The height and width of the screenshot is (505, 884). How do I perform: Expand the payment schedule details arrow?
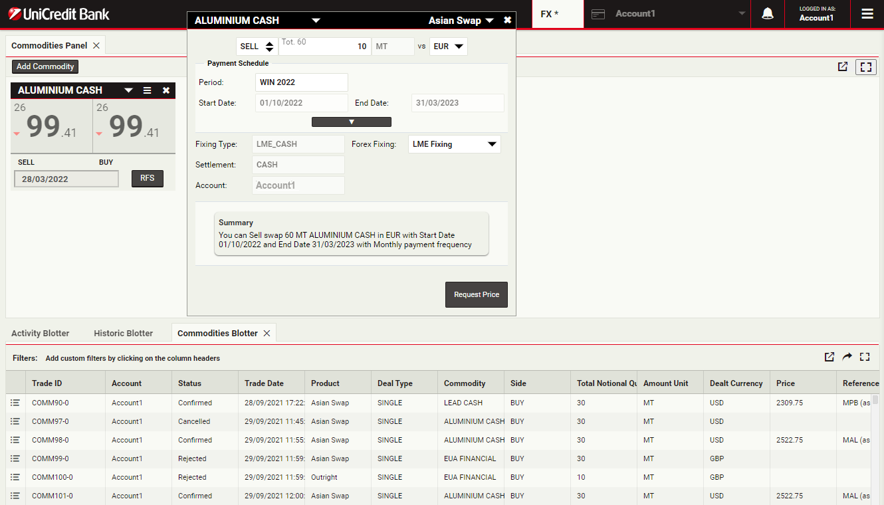pyautogui.click(x=351, y=122)
